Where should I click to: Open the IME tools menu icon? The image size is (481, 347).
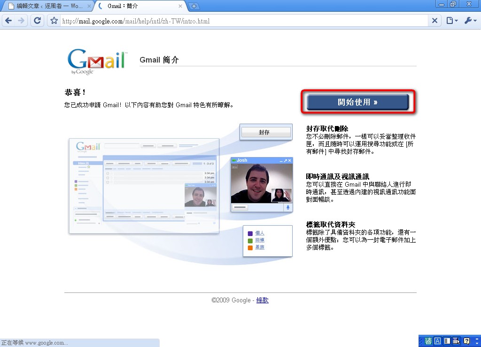(457, 341)
